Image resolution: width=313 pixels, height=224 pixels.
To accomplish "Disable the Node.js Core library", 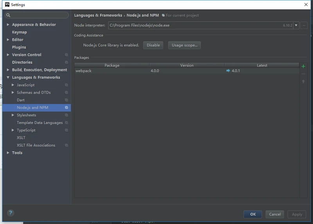I will coord(153,45).
